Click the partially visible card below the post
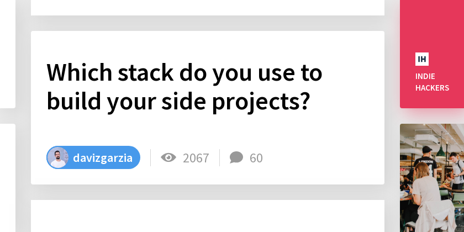The width and height of the screenshot is (464, 232). pyautogui.click(x=207, y=217)
